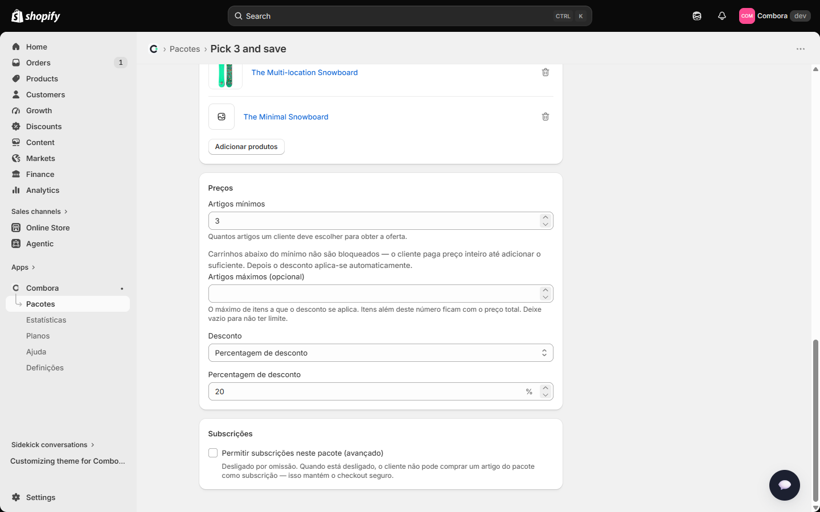This screenshot has height=512, width=820.
Task: Remove The Minimal Snowboard using trash icon
Action: click(545, 117)
